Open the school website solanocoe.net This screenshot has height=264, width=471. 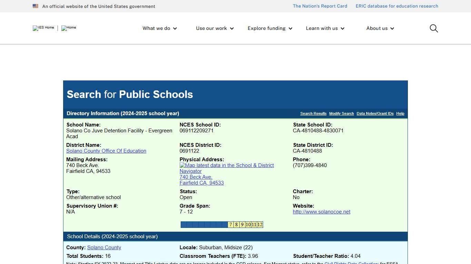pyautogui.click(x=321, y=211)
